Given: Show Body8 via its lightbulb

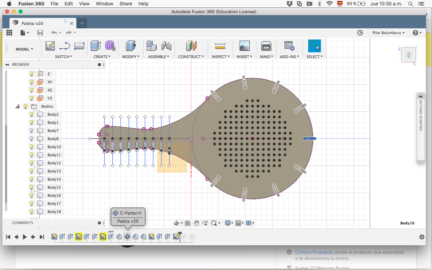Looking at the screenshot, I should (32, 139).
